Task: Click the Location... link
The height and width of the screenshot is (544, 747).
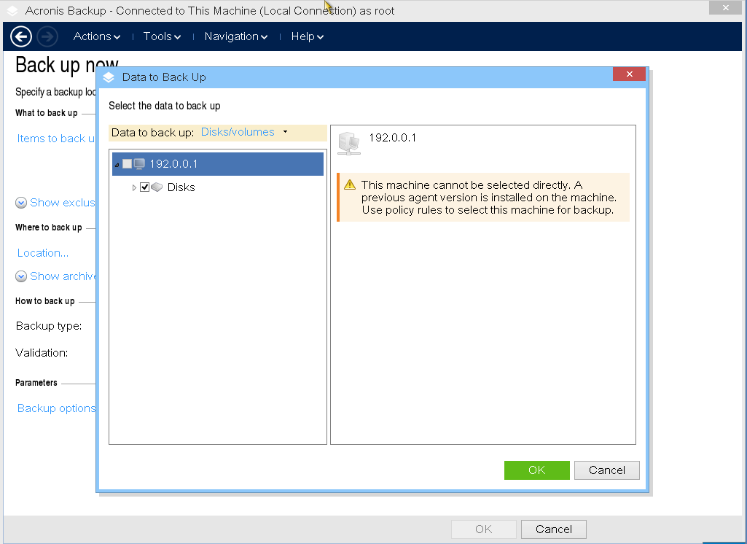Action: [43, 253]
